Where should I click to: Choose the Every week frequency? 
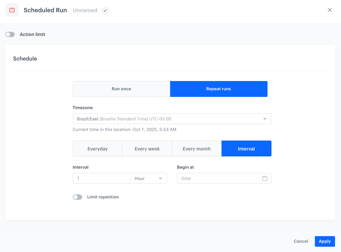[147, 149]
